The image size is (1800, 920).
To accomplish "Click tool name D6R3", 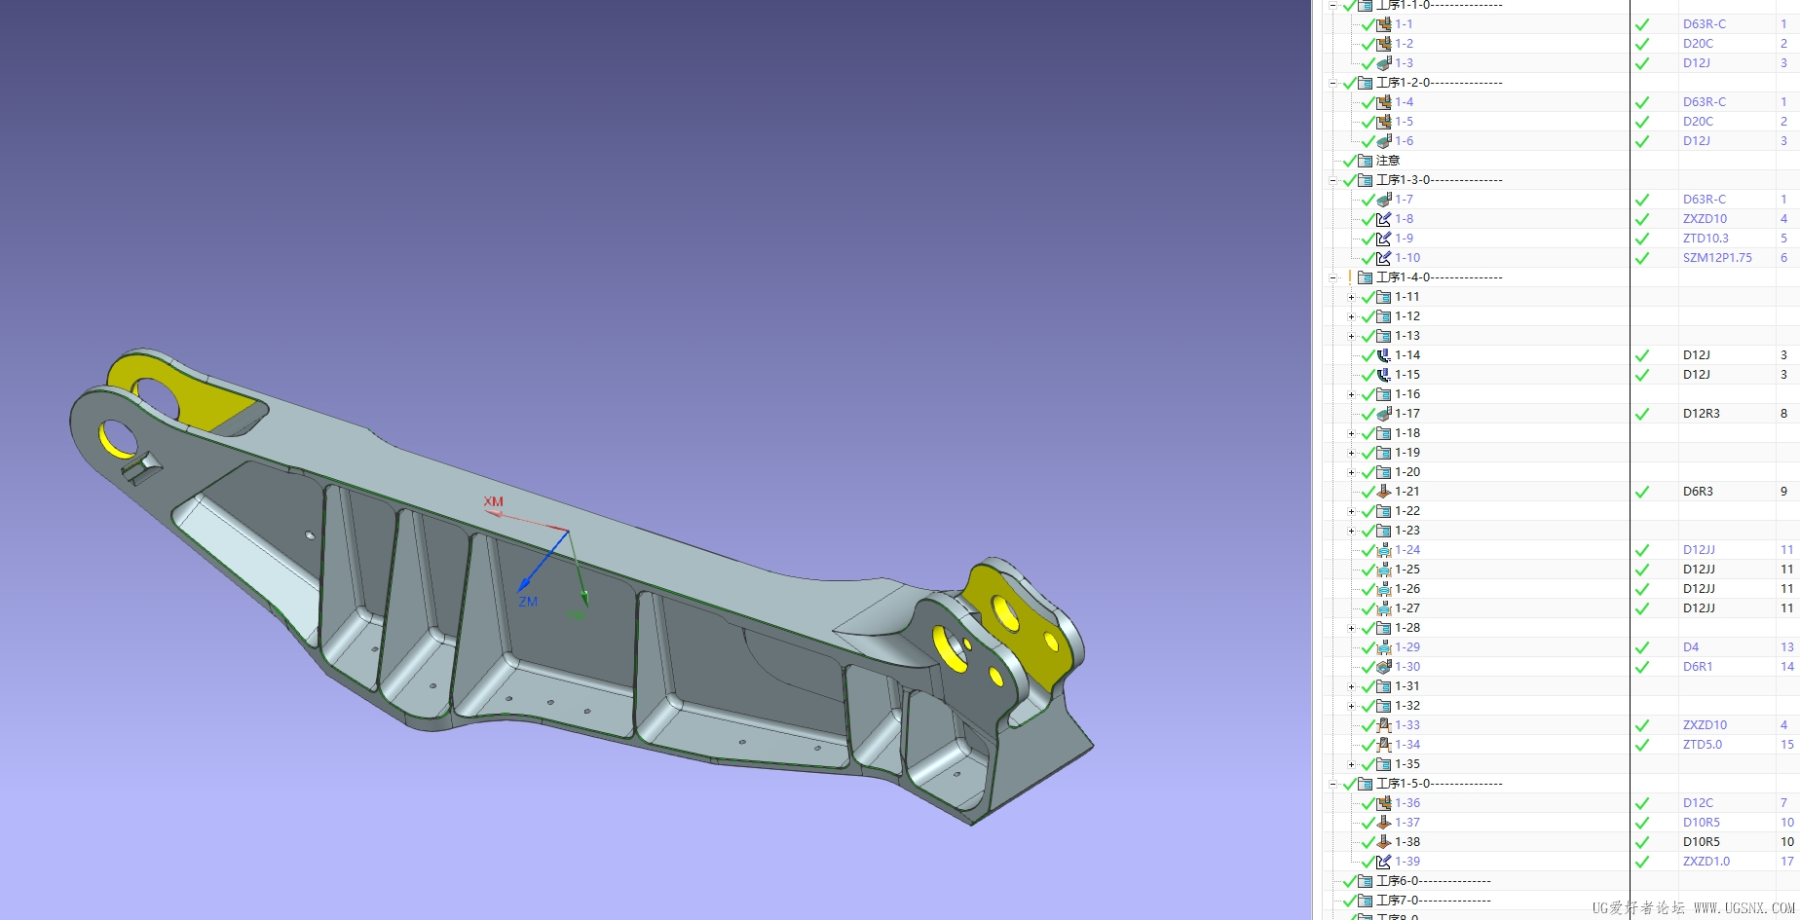I will click(1698, 492).
